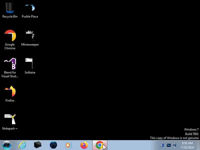Launch Internet Explorer from the taskbar

click(x=22, y=145)
